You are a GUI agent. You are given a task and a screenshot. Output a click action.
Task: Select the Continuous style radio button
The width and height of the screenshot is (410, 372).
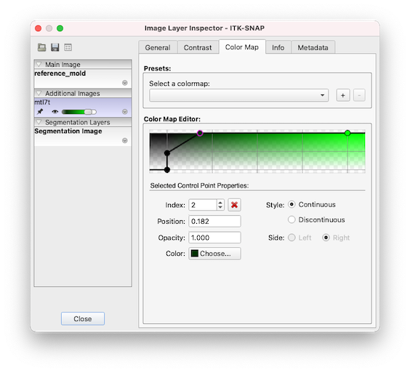[292, 204]
